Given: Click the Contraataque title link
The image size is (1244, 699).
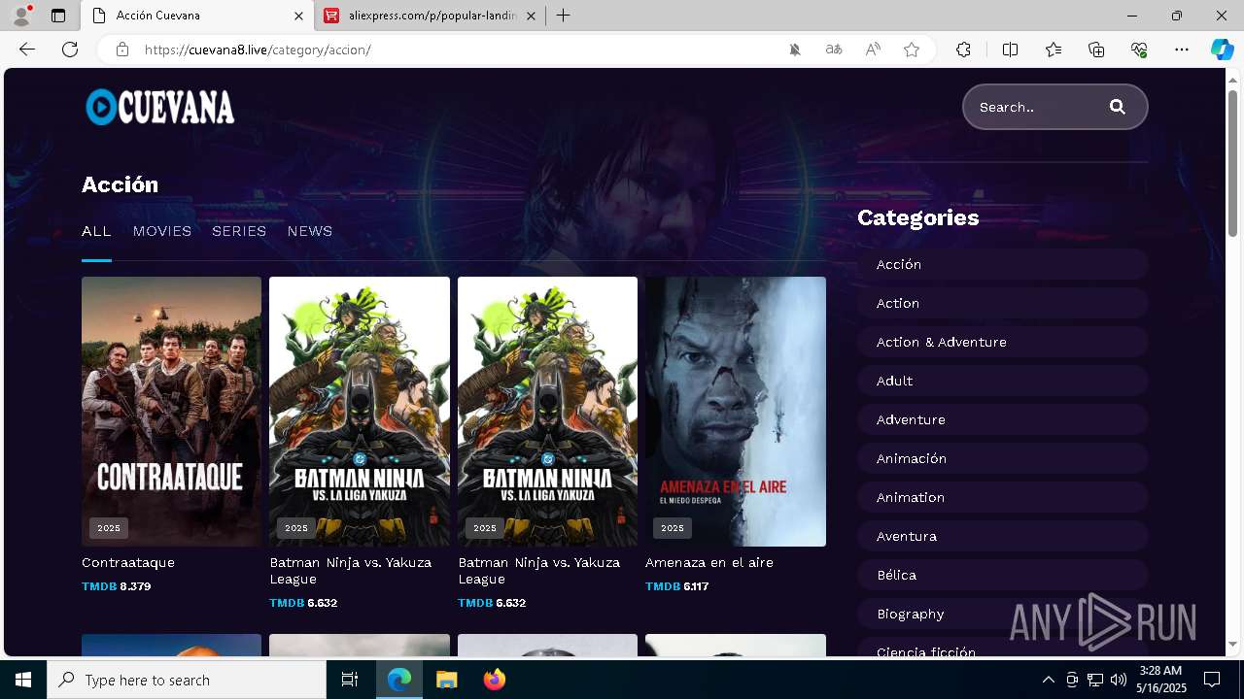Looking at the screenshot, I should [x=128, y=562].
